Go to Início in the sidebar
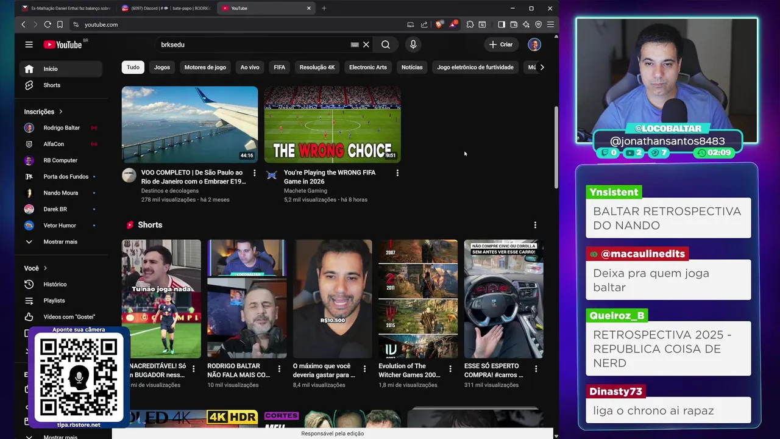This screenshot has height=439, width=780. tap(61, 69)
